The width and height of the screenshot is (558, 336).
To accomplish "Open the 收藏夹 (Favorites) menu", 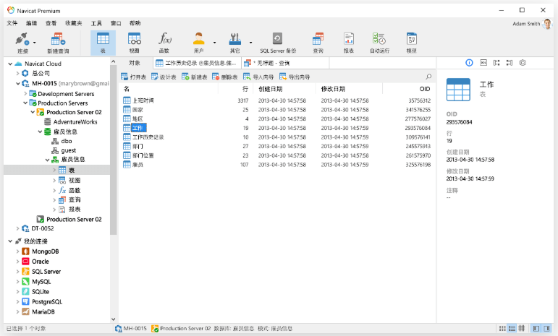I will pyautogui.click(x=74, y=23).
